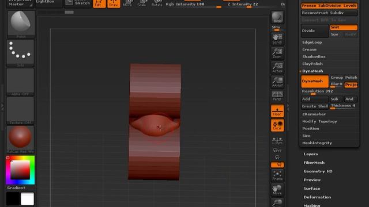
Task: Click the BPR render button
Action: click(277, 17)
